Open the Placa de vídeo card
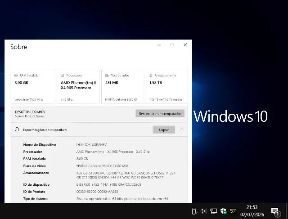 point(122,87)
